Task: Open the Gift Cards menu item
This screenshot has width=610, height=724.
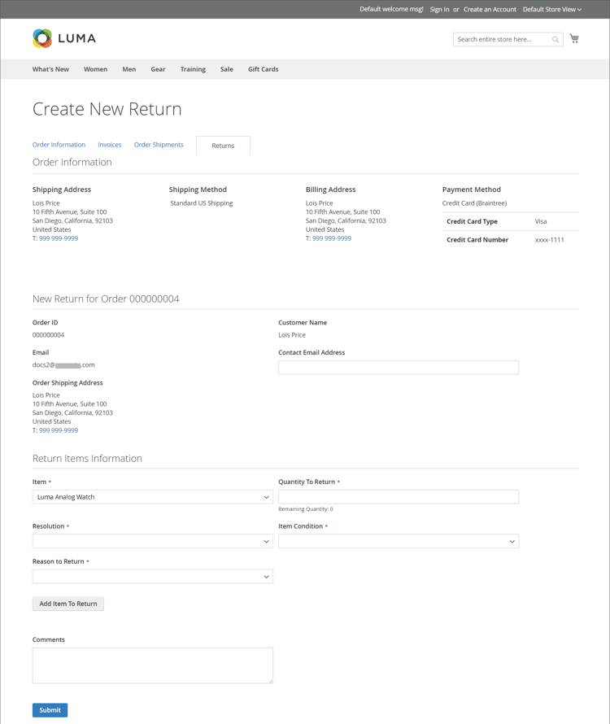Action: (x=263, y=69)
